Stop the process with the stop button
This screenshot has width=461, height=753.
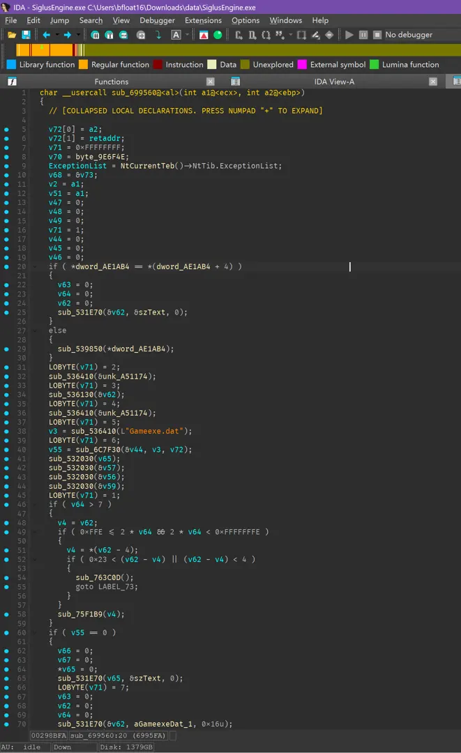tap(377, 35)
